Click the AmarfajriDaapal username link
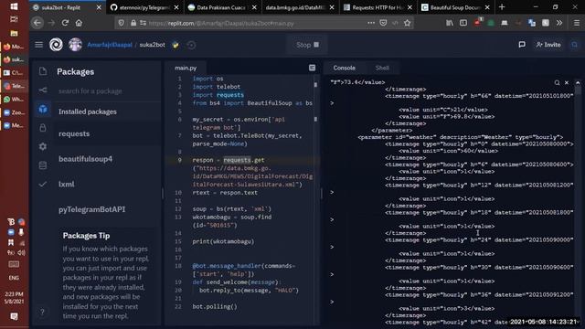Screen dimensions: 585x329 coord(110,45)
